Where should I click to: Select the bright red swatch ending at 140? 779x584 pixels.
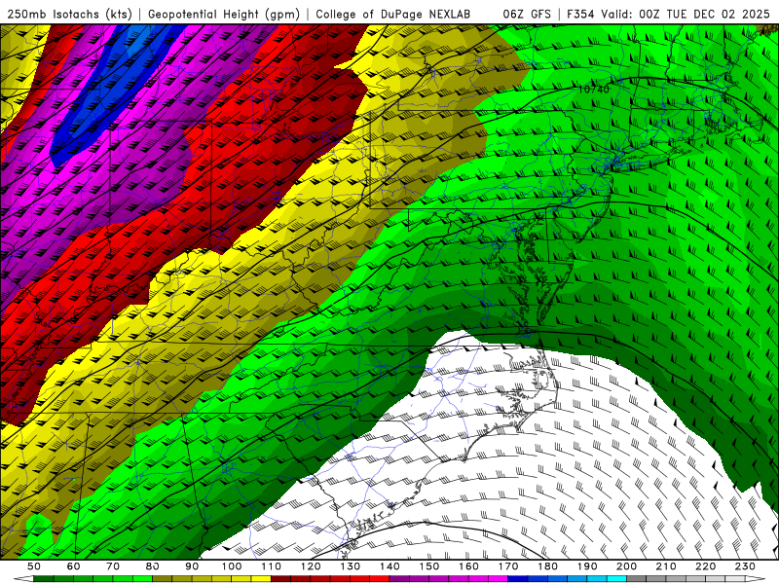[x=380, y=578]
